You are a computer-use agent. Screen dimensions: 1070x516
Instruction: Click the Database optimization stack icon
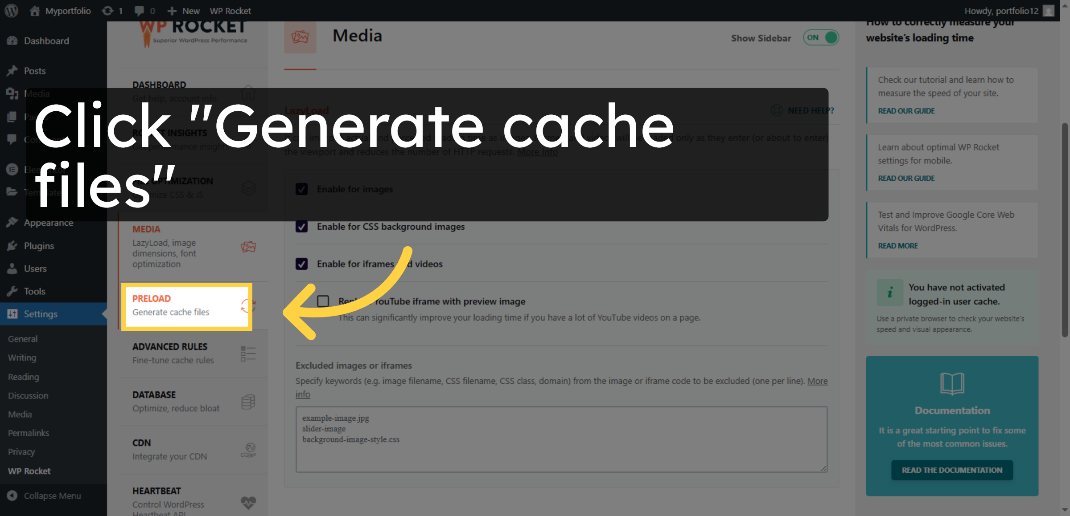pyautogui.click(x=248, y=401)
